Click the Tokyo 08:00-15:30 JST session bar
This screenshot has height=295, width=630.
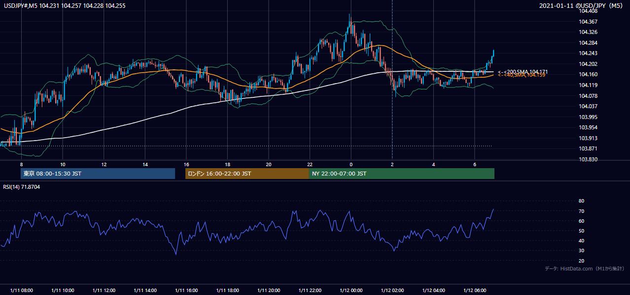point(98,174)
